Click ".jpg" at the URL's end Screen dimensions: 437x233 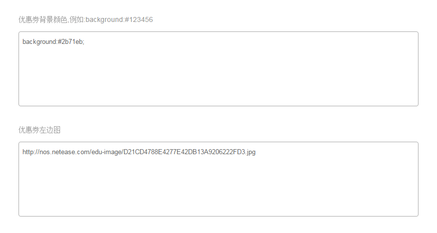(x=250, y=152)
